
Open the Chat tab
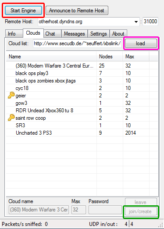tap(52, 34)
